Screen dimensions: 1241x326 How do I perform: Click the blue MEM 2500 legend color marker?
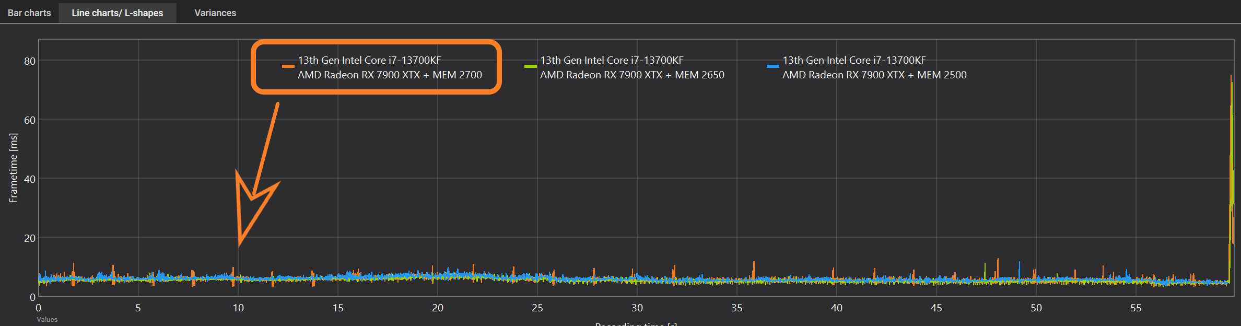773,66
